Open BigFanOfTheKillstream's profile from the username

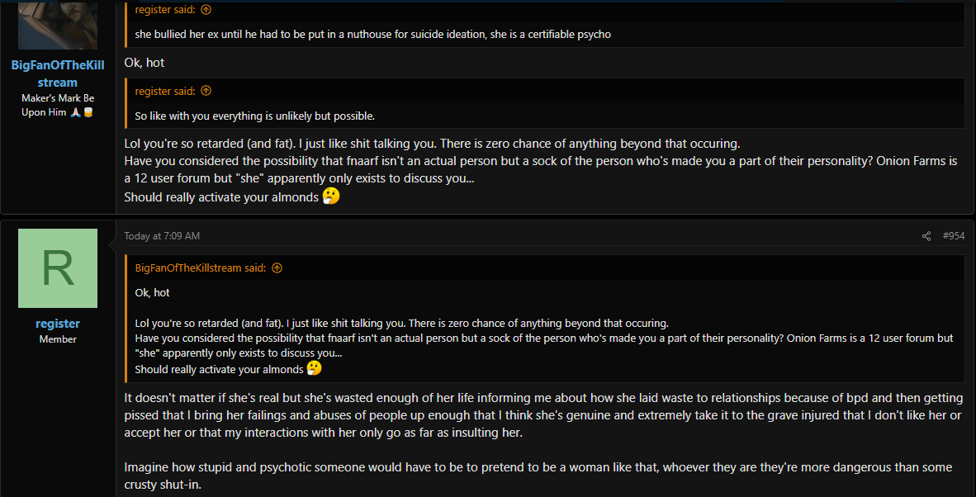point(58,73)
